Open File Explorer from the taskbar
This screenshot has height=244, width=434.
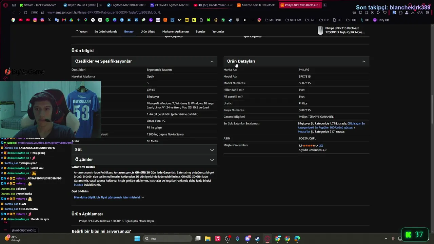[x=208, y=239]
